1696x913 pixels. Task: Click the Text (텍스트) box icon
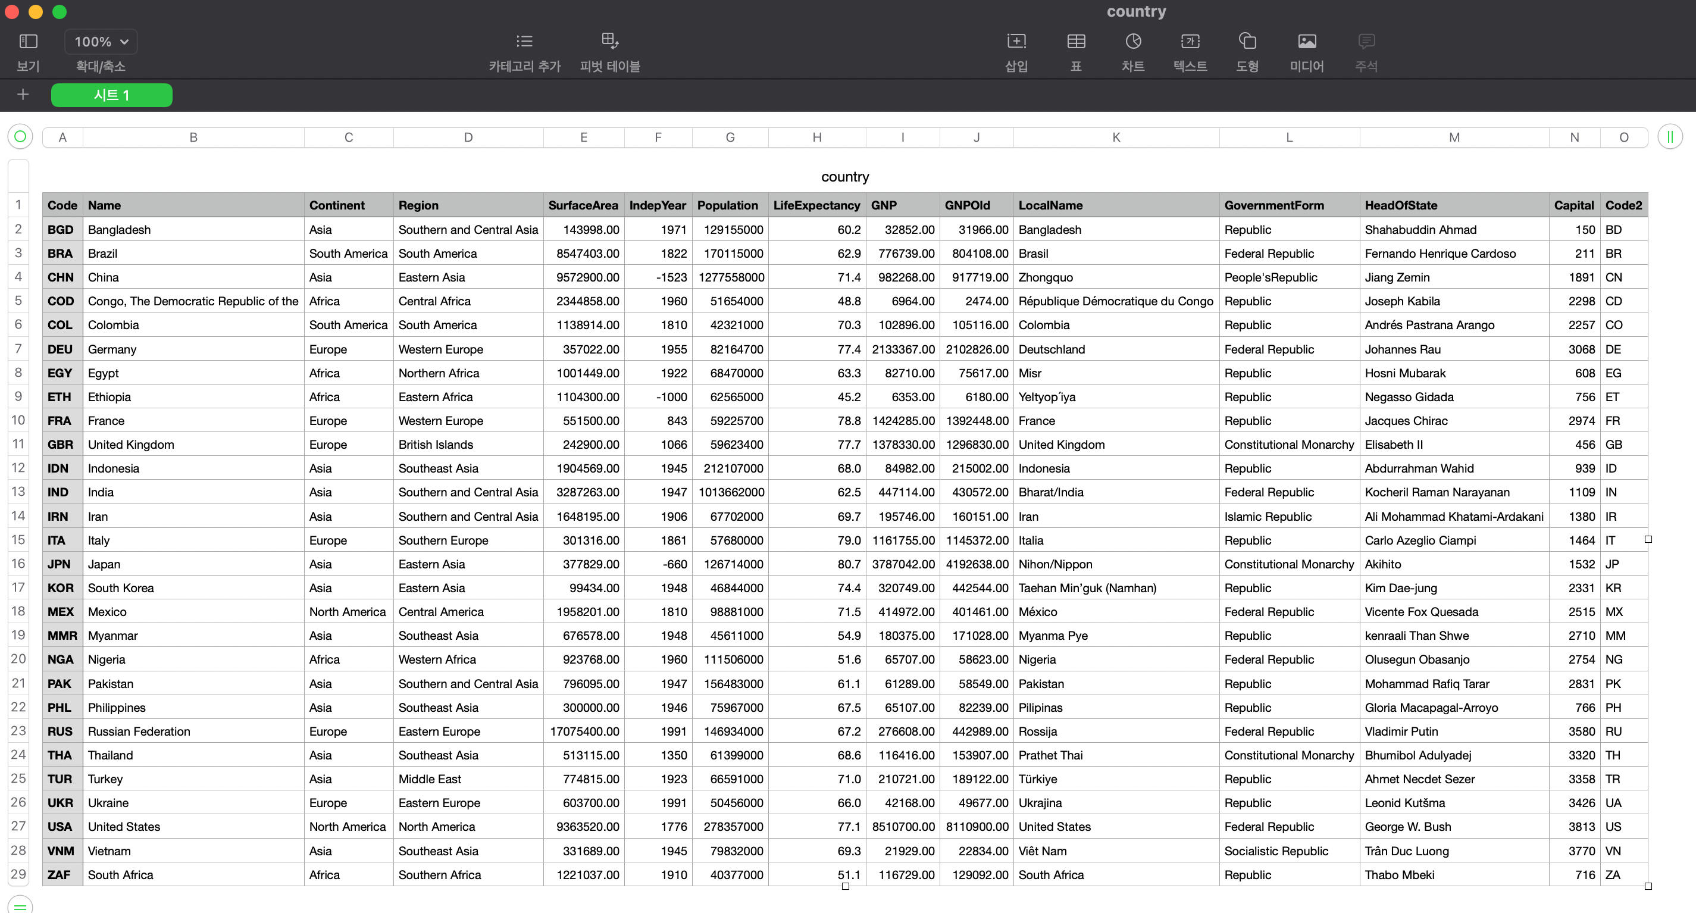coord(1190,42)
